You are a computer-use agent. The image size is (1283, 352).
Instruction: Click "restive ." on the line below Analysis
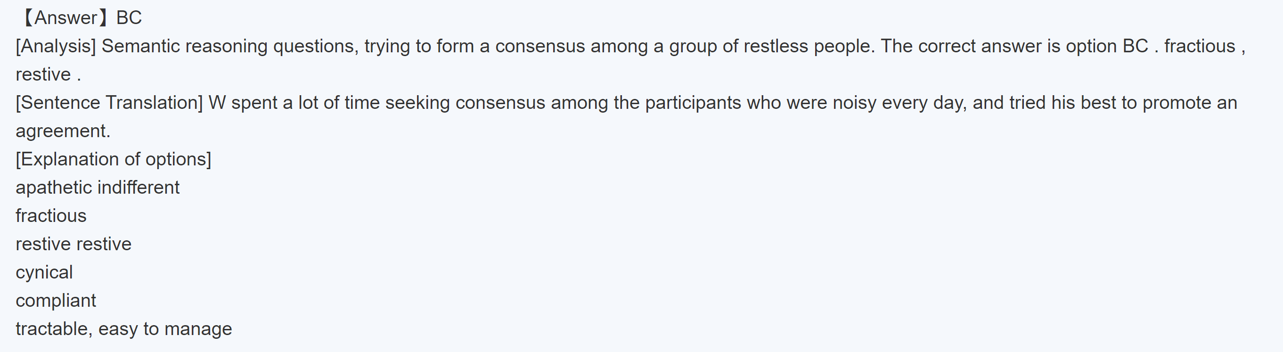(48, 74)
